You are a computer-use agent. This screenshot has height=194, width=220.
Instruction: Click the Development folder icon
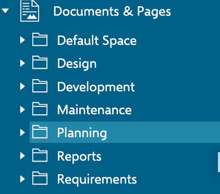[40, 86]
